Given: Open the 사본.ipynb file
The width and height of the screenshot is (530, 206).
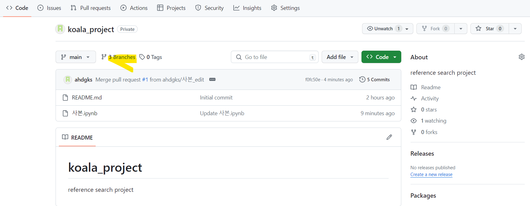Looking at the screenshot, I should (85, 113).
